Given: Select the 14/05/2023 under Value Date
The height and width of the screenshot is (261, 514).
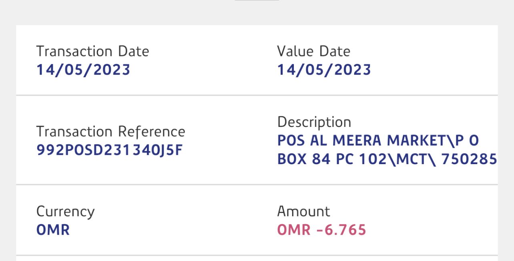Looking at the screenshot, I should (x=324, y=70).
